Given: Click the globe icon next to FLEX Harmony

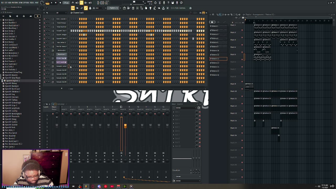Looking at the screenshot, I should 190,8.
